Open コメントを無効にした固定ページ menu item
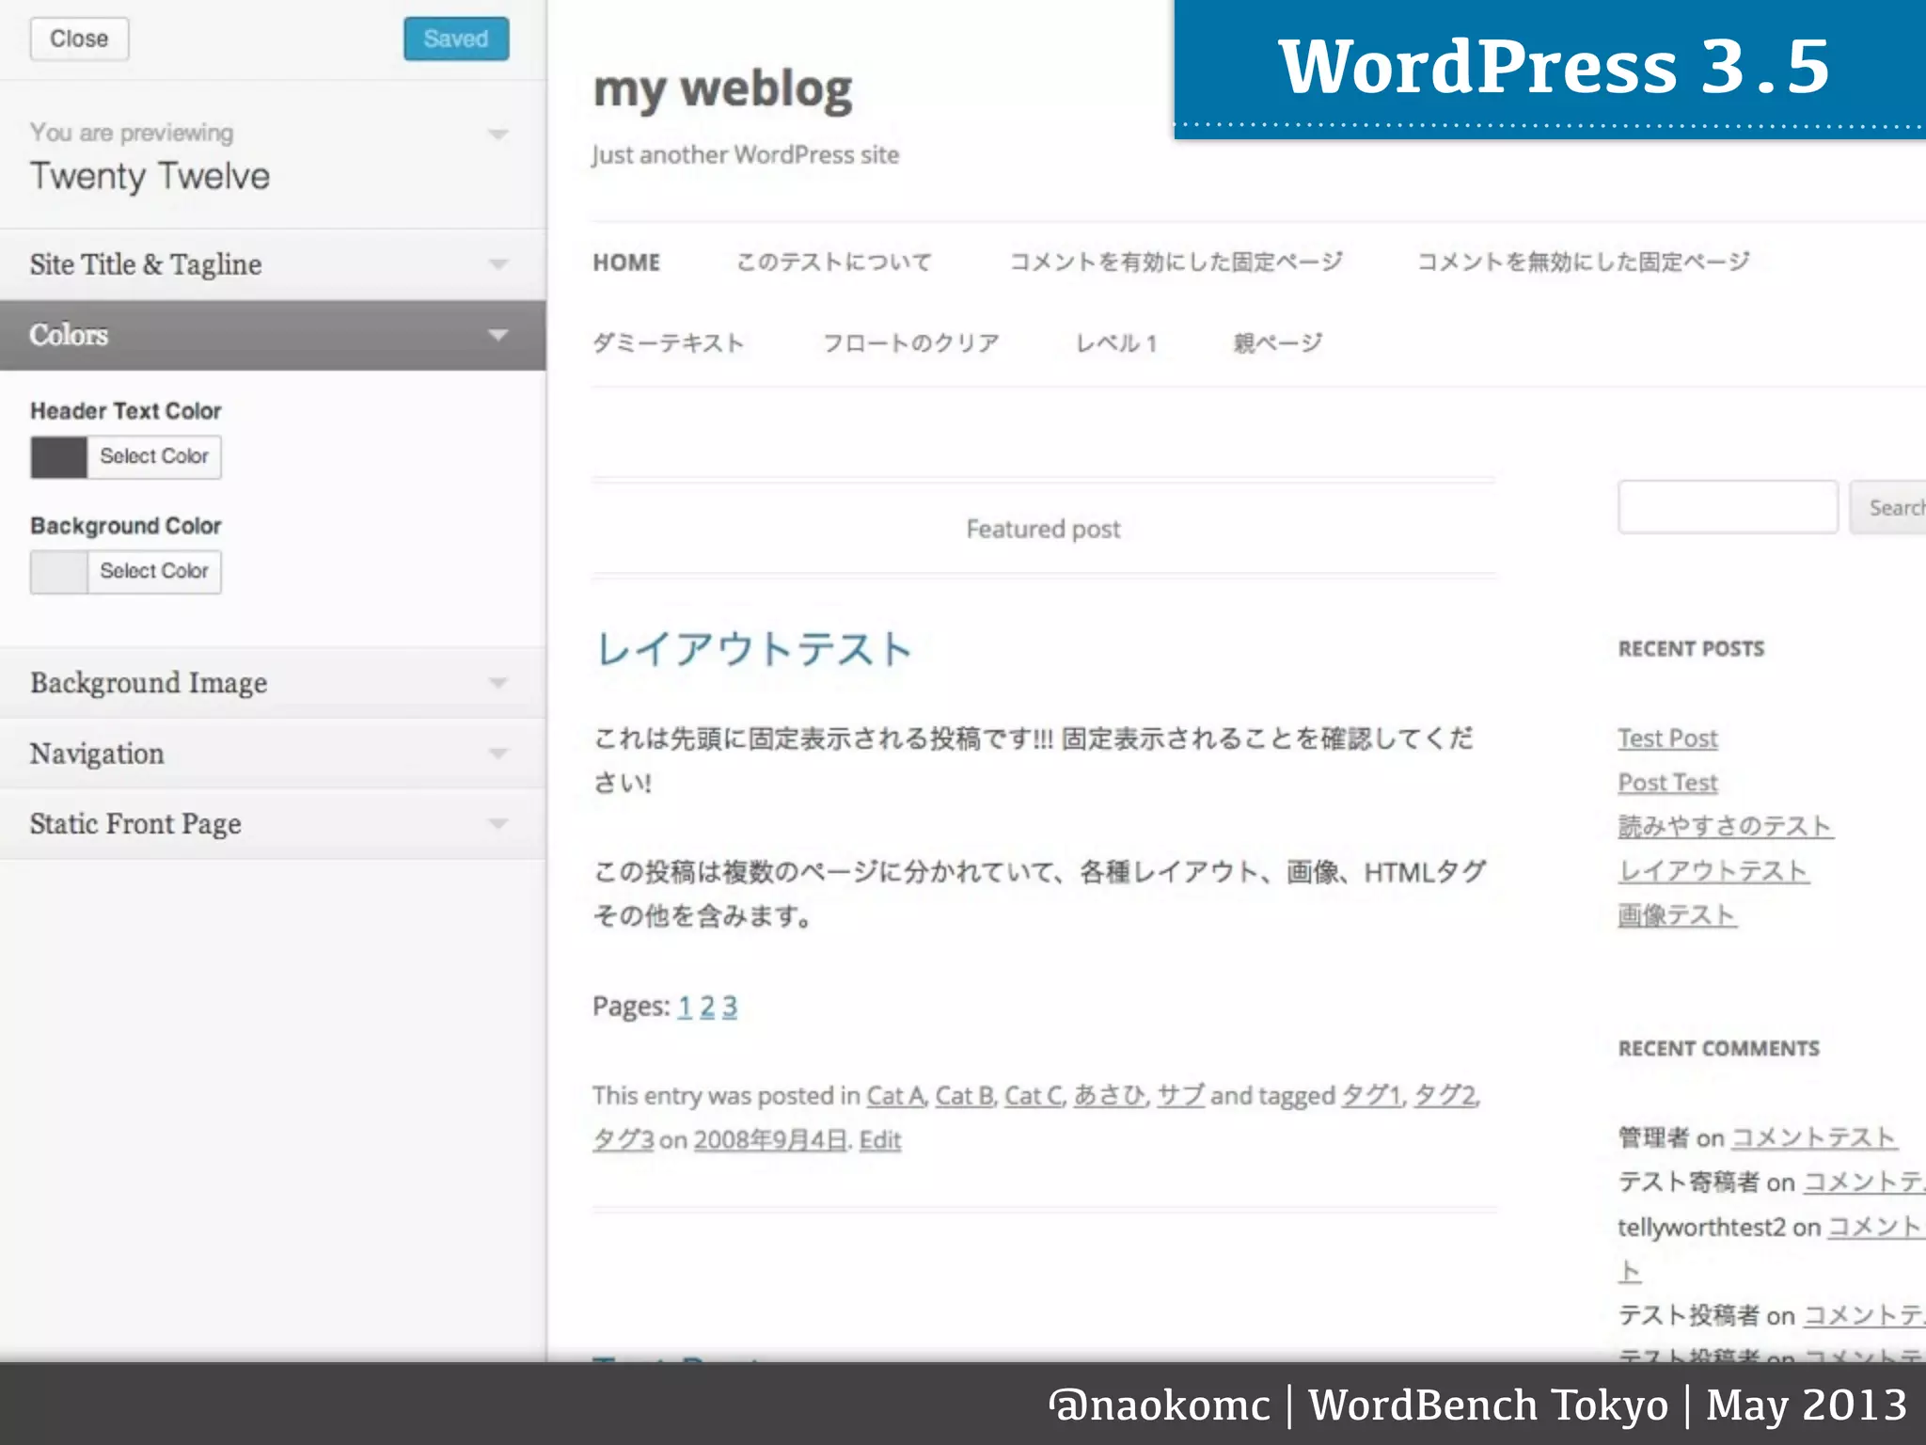Viewport: 1926px width, 1445px height. click(x=1584, y=262)
